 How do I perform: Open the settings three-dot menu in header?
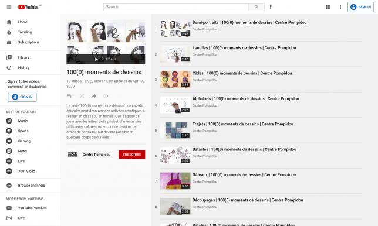[x=340, y=7]
